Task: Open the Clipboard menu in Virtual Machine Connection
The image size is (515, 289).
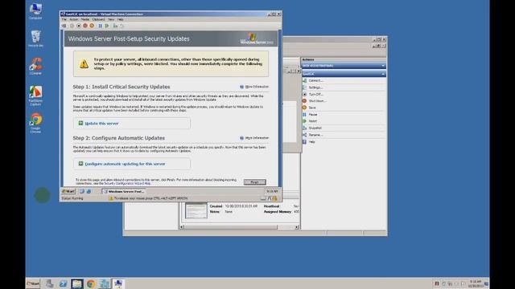Action: (98, 19)
